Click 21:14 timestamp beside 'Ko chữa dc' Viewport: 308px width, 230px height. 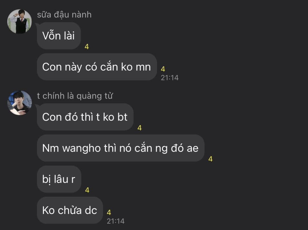tap(115, 221)
